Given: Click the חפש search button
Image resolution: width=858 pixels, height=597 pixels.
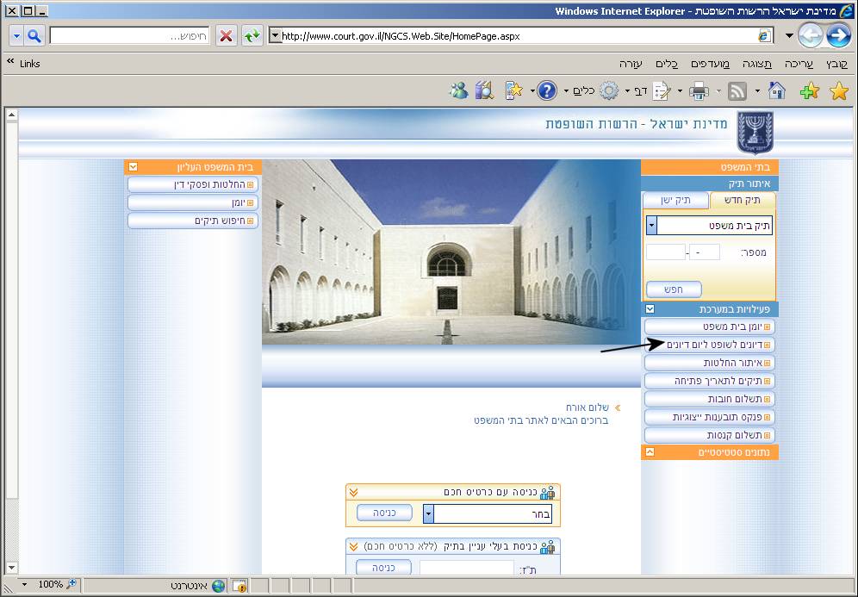Looking at the screenshot, I should click(675, 289).
